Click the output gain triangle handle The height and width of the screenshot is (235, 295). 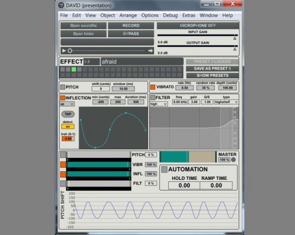235,49
